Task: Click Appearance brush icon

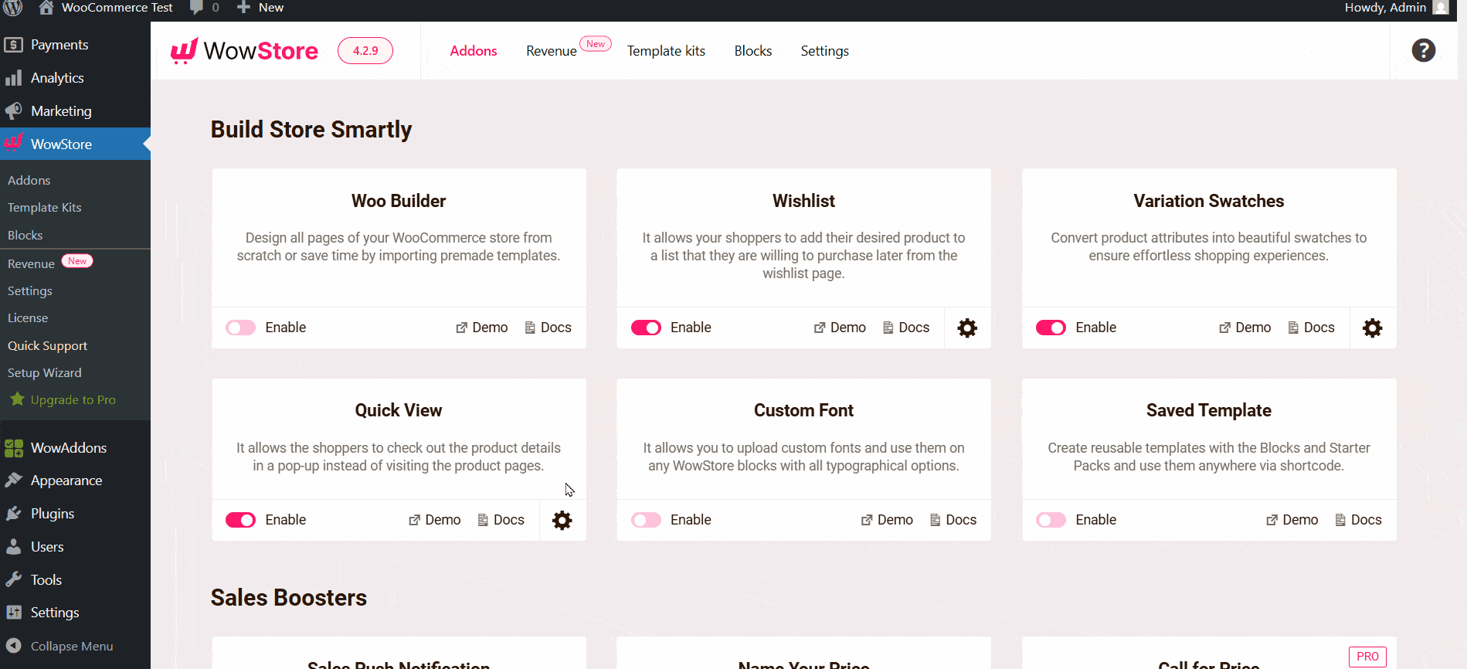Action: pyautogui.click(x=13, y=481)
